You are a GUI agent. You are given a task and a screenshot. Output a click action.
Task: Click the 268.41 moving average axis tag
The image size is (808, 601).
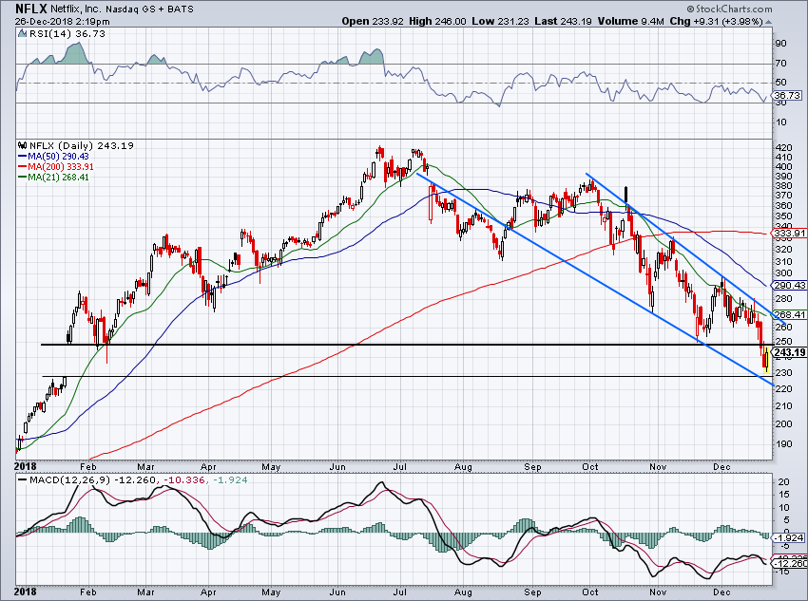[789, 314]
